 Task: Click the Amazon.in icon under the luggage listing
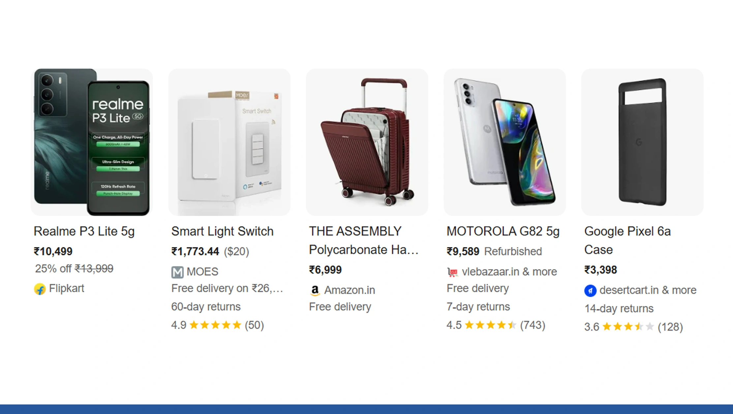316,290
